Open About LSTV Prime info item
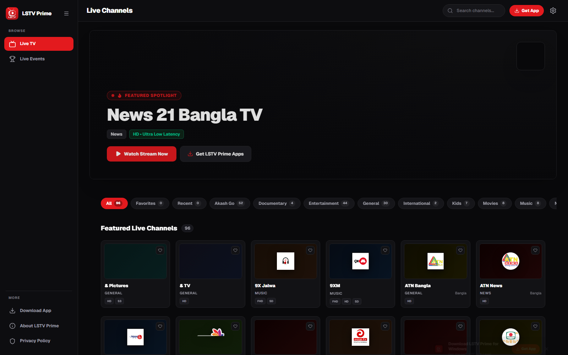The width and height of the screenshot is (568, 355). [x=39, y=326]
